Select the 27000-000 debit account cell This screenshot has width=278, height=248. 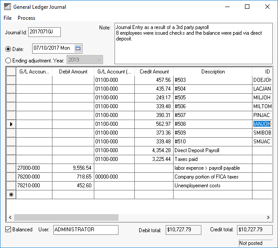click(34, 168)
